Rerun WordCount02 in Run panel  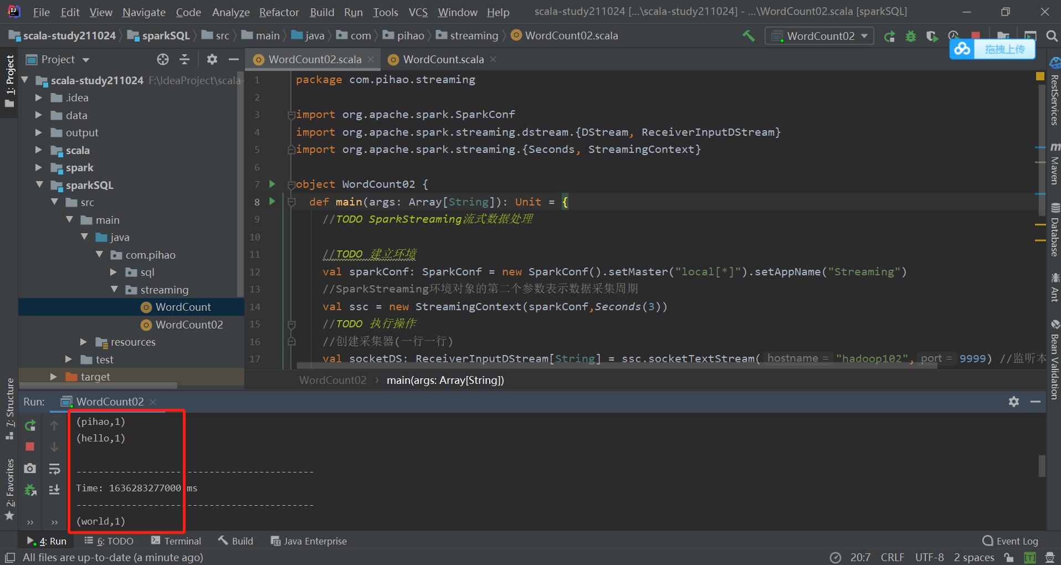[x=30, y=425]
